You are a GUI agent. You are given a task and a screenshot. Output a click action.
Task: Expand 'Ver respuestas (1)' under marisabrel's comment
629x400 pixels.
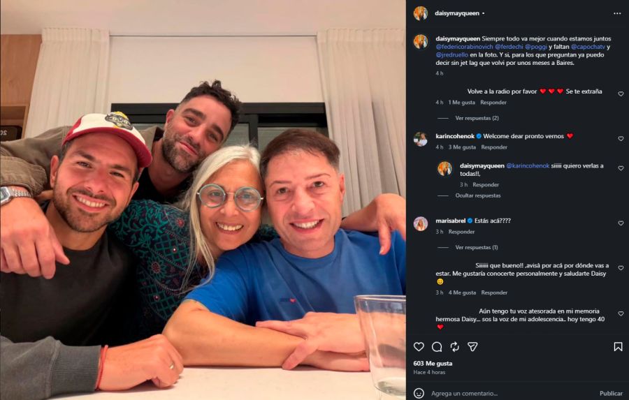pos(477,248)
